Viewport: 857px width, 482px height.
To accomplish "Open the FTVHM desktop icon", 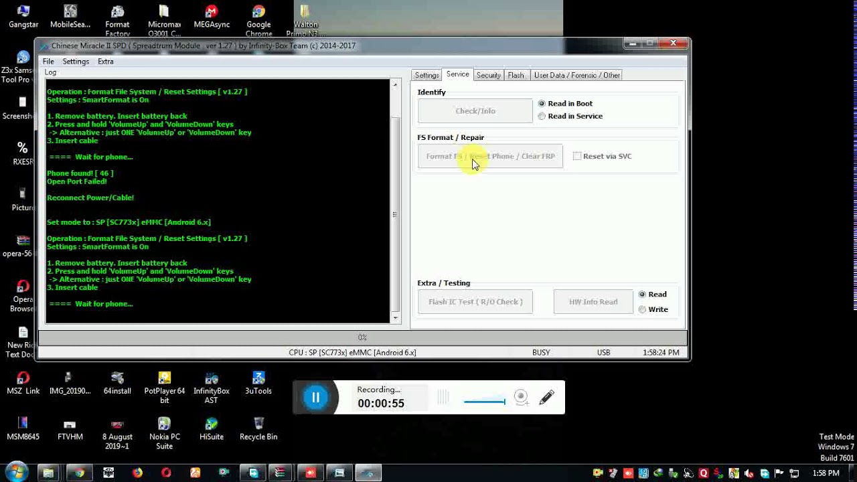I will pyautogui.click(x=70, y=429).
